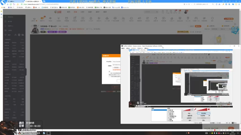Collapse the left category sidebar handle
The image size is (241, 135).
click(x=26, y=72)
